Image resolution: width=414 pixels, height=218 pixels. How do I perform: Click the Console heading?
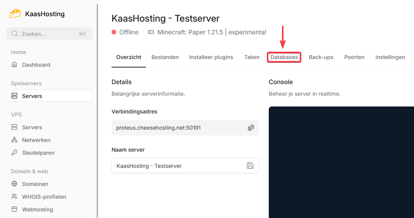point(281,82)
